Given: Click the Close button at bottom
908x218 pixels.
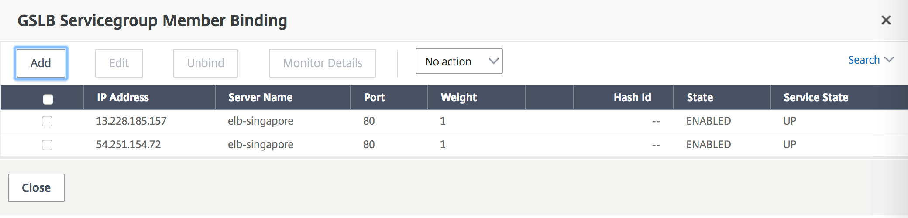Looking at the screenshot, I should tap(36, 188).
